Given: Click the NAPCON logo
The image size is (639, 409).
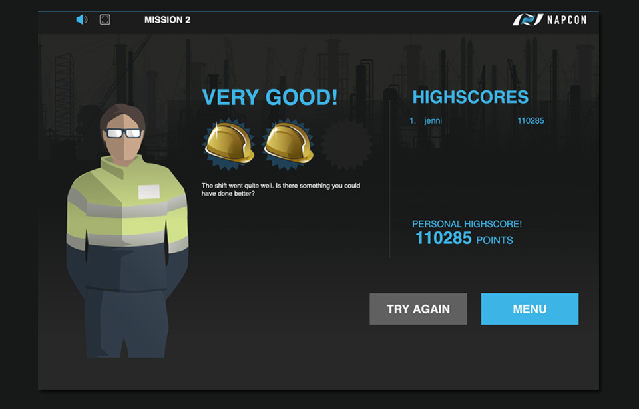Looking at the screenshot, I should [x=549, y=20].
